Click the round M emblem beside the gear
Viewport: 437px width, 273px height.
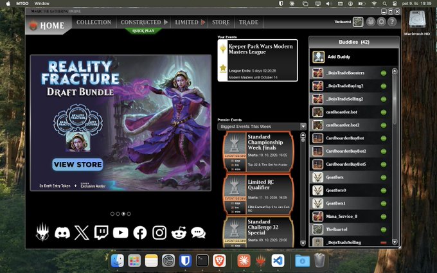pyautogui.click(x=371, y=22)
